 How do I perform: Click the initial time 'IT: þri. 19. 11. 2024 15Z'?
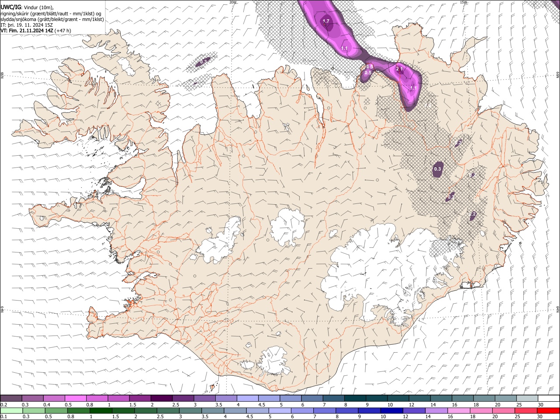click(27, 25)
